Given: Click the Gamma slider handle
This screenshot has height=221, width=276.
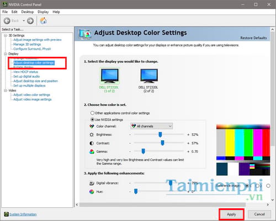Looking at the screenshot, I should pos(143,152).
